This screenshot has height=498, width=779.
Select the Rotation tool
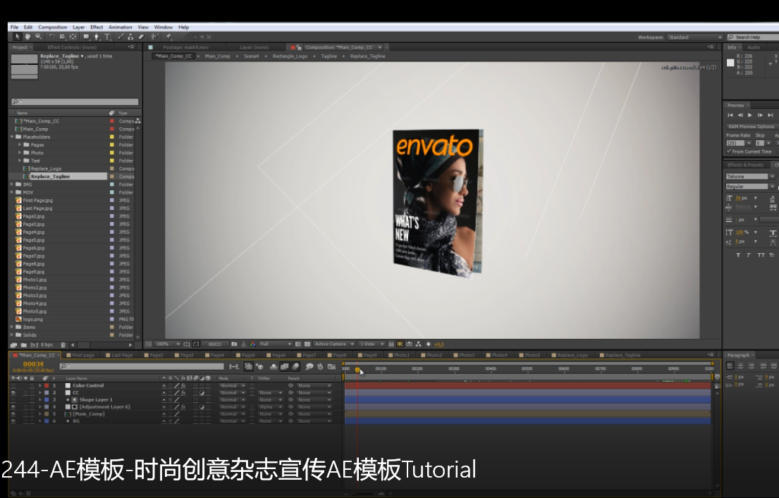(x=51, y=37)
